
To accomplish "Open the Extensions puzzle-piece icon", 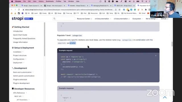I will pos(146,10).
